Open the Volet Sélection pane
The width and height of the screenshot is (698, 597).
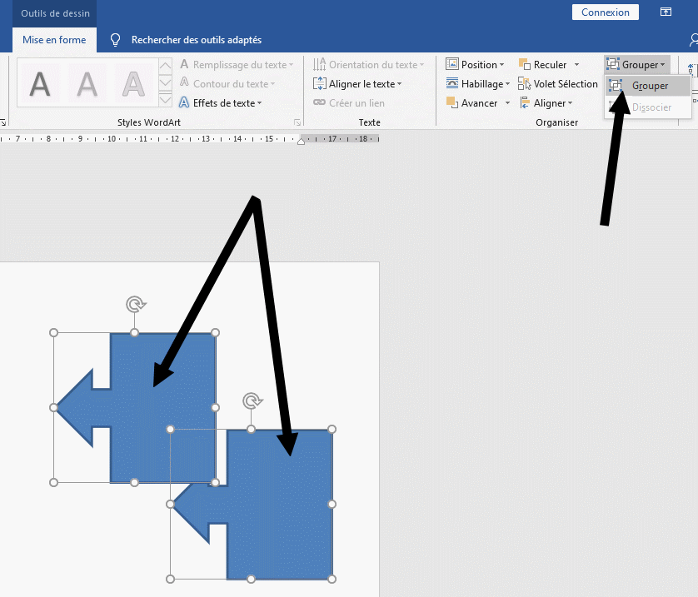pos(558,84)
